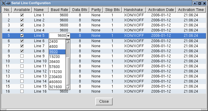Click Handshake XON/XOFF in Line 6 row
This screenshot has height=111, width=208.
coord(134,41)
